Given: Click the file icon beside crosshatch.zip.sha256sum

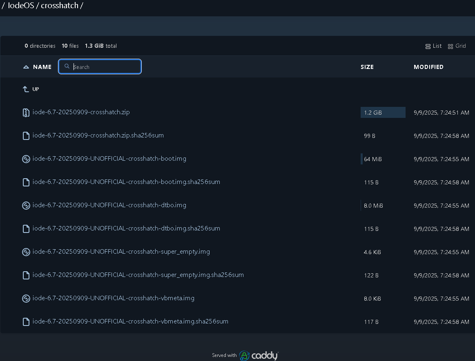Looking at the screenshot, I should pyautogui.click(x=26, y=136).
